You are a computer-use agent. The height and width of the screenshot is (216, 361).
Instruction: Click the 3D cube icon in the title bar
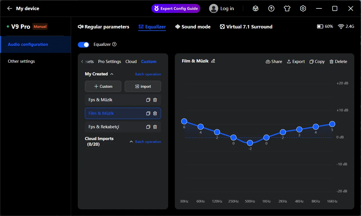tap(256, 8)
